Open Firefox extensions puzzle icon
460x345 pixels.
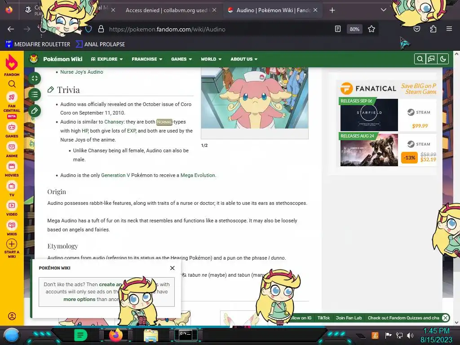click(433, 29)
